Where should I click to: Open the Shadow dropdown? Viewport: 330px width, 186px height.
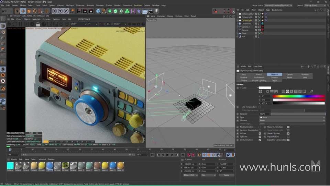click(x=291, y=121)
